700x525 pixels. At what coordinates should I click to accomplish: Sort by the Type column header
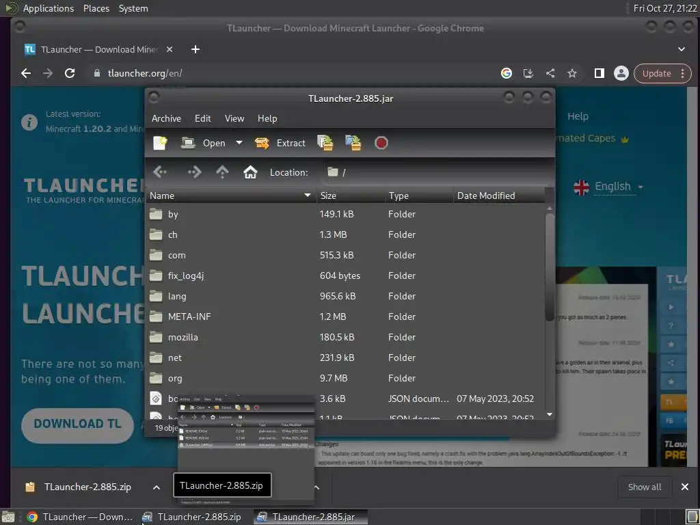419,196
